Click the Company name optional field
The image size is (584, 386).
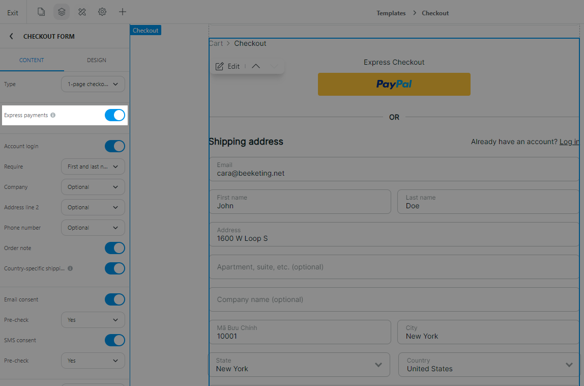(394, 299)
